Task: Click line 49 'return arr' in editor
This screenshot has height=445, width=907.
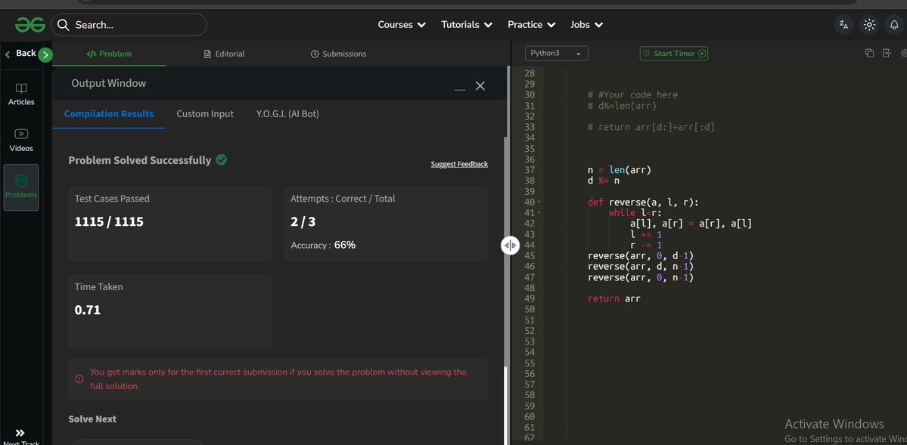Action: (x=613, y=298)
